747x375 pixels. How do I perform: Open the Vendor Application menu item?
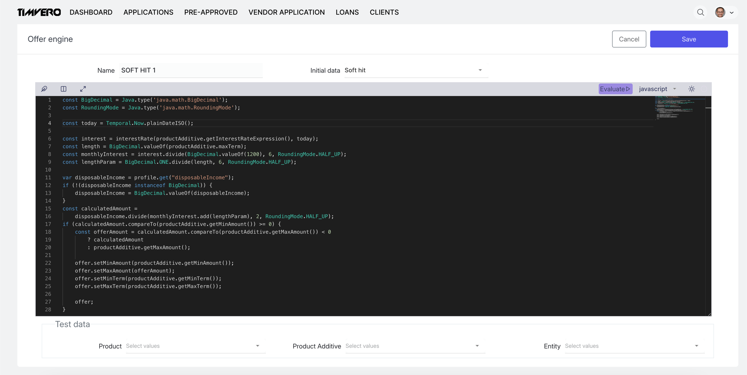(x=287, y=12)
